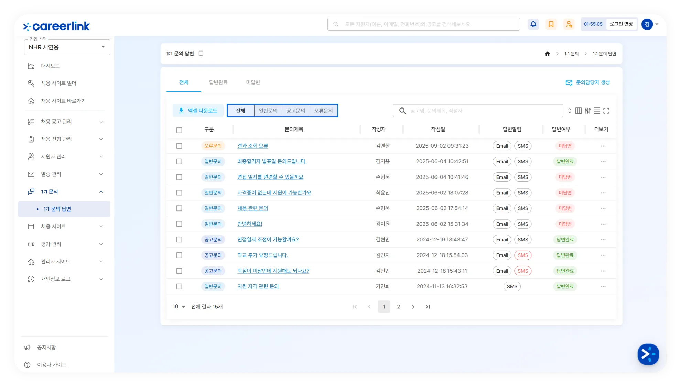Switch to the 미답변 tab
Screen dimensions: 681x387
253,82
